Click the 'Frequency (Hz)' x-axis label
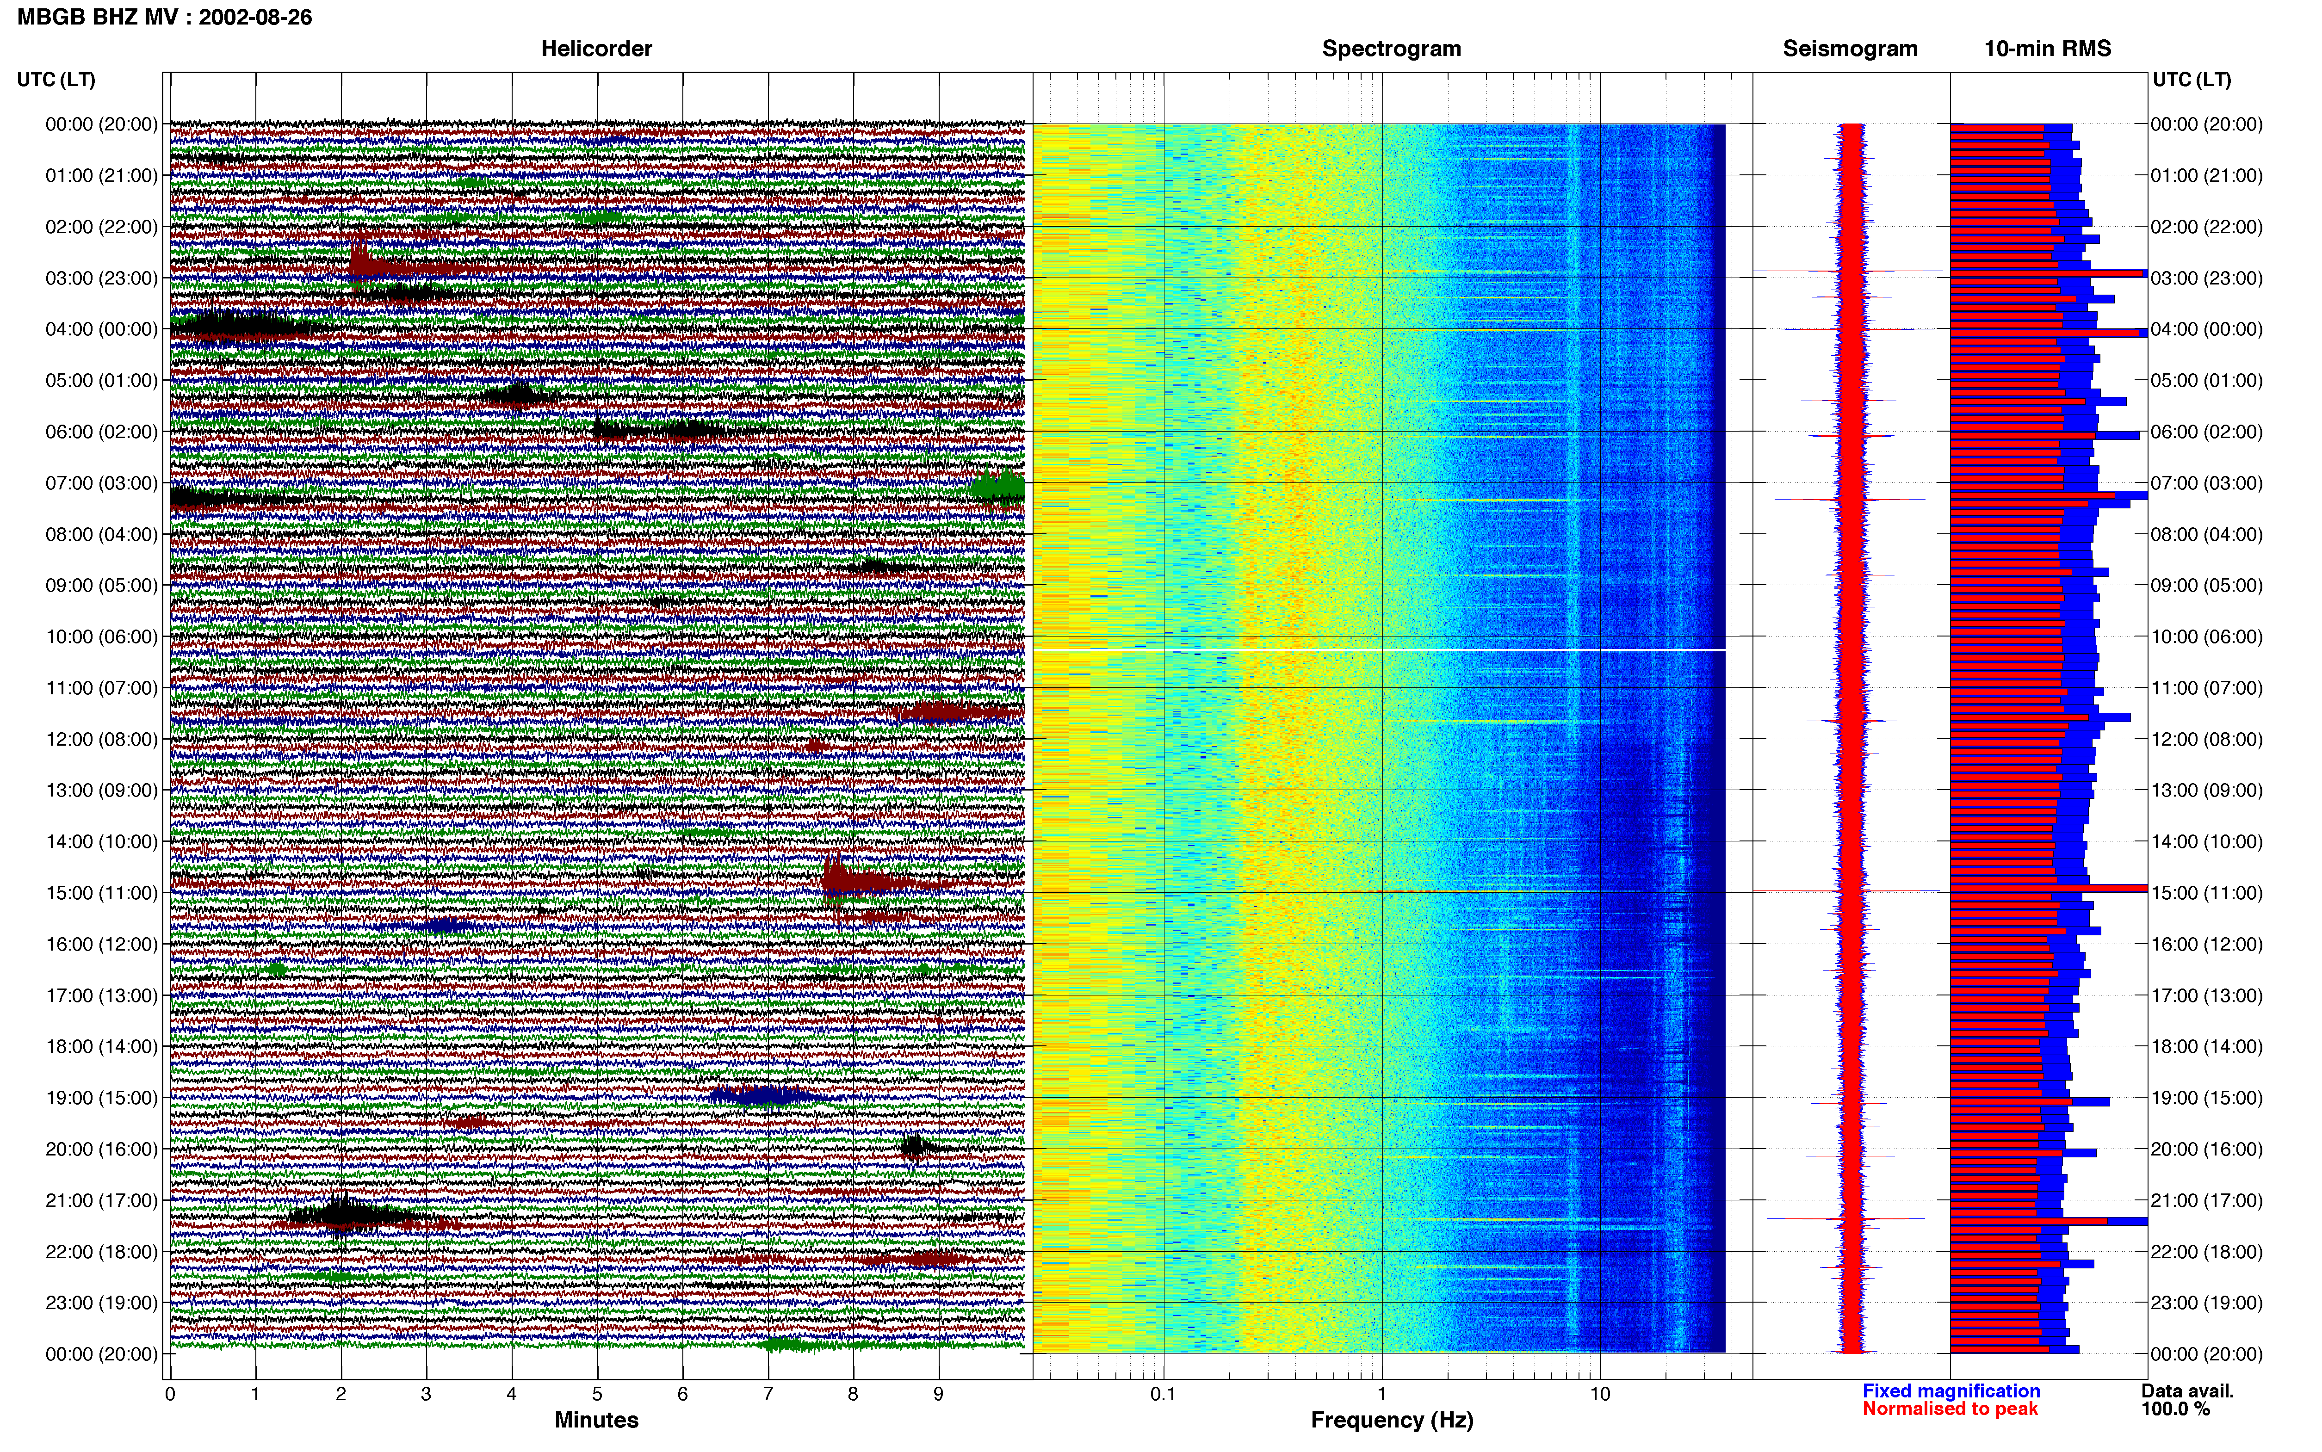Screen dimensions: 2322x1452 tap(1392, 1420)
